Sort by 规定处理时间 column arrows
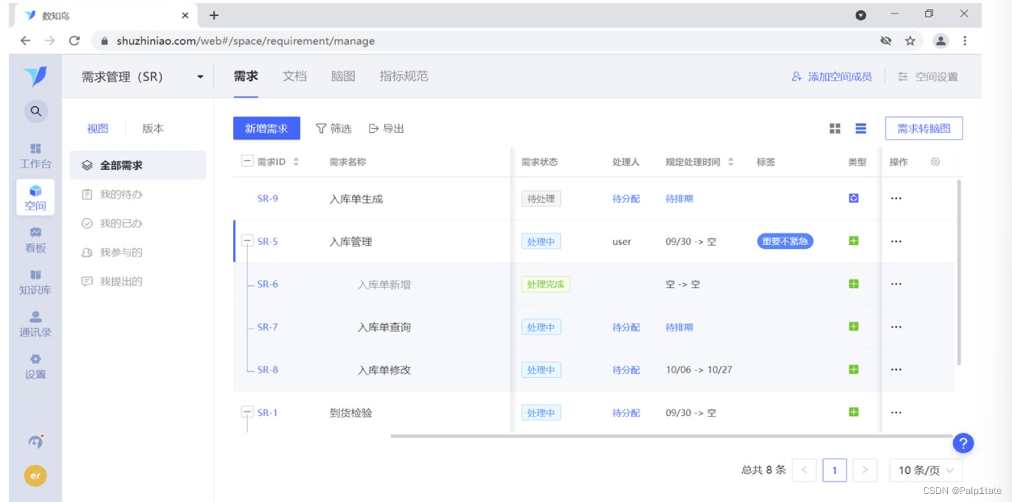Screen dimensions: 1012x502 [x=731, y=162]
